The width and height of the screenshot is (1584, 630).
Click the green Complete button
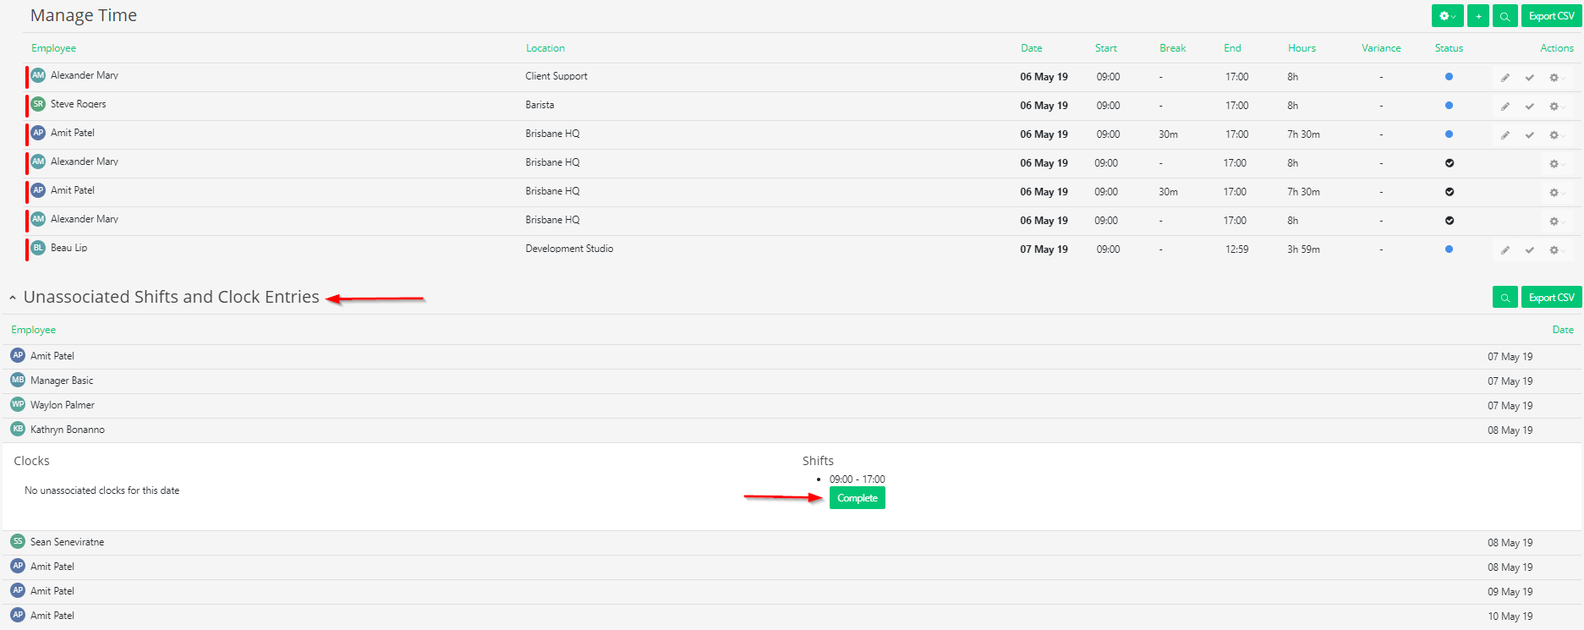(857, 498)
